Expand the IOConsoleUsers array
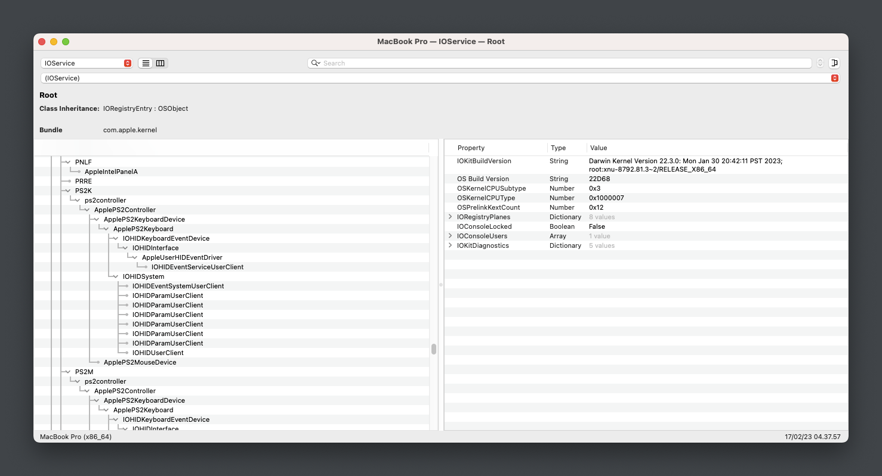 click(x=451, y=236)
